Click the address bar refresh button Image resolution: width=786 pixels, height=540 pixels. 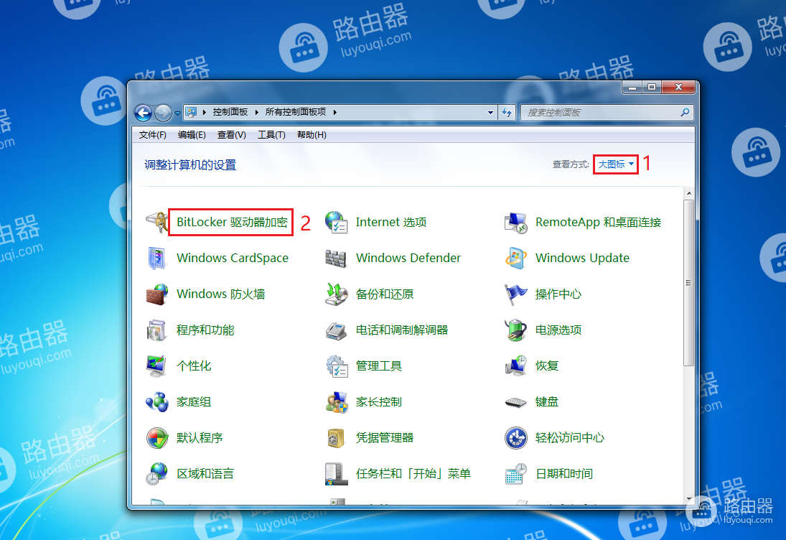507,113
